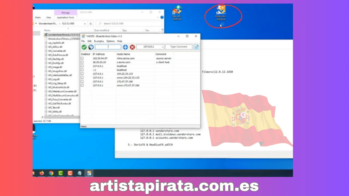
Task: Click the breadcrumb arrow after Wondershare Fil...
Action: point(59,24)
